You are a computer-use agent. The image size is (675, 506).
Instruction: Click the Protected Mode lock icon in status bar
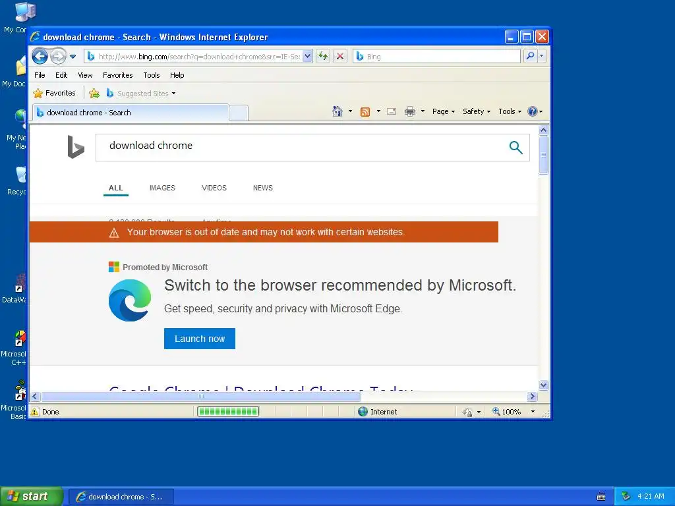point(468,412)
